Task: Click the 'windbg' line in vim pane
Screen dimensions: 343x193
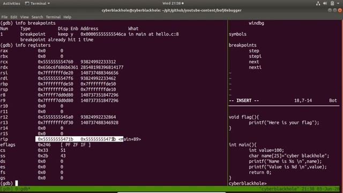Action: [256, 23]
